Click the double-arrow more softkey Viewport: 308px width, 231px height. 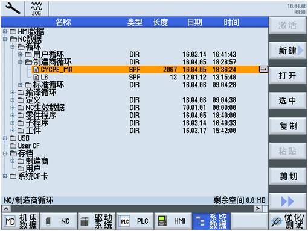[x=287, y=202]
